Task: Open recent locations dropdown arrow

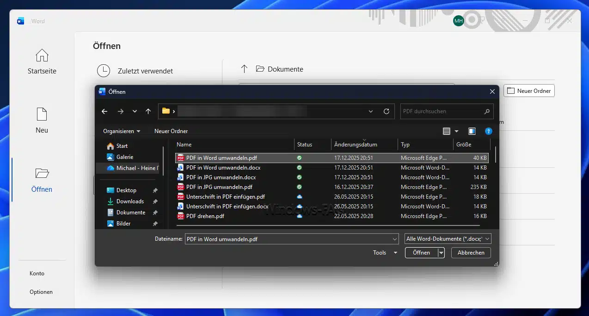Action: 135,111
